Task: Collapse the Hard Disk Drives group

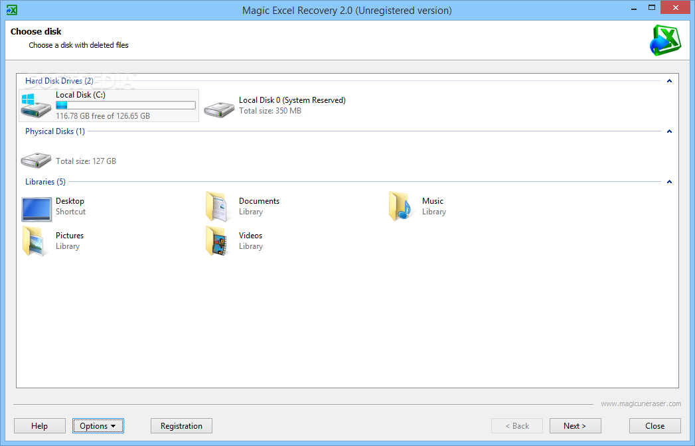Action: 669,81
